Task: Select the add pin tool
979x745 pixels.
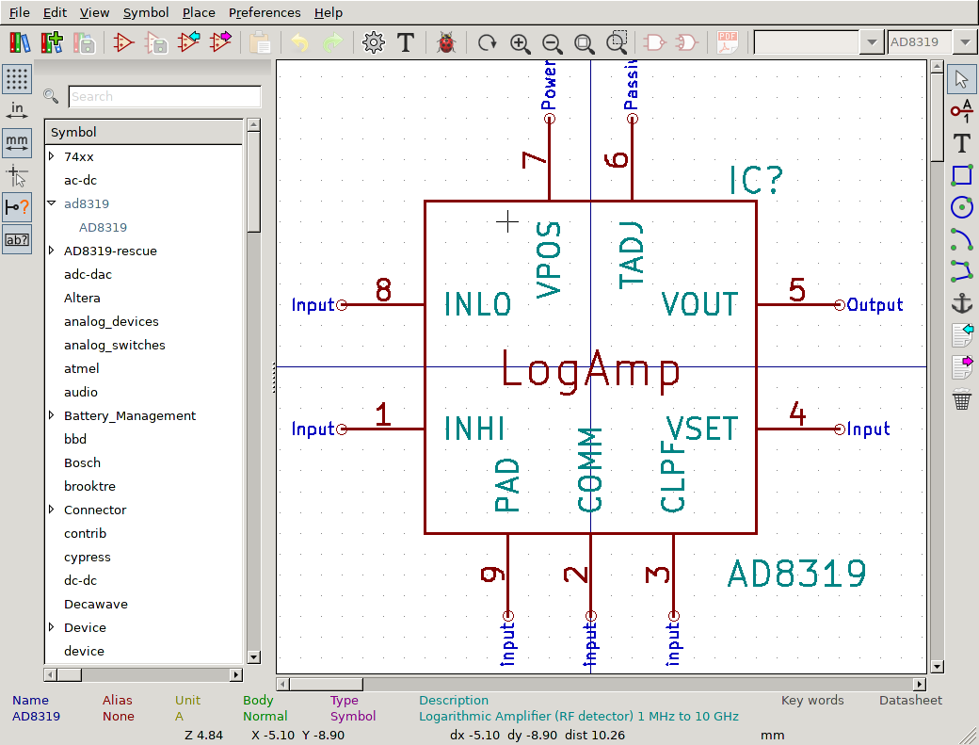Action: [x=961, y=111]
